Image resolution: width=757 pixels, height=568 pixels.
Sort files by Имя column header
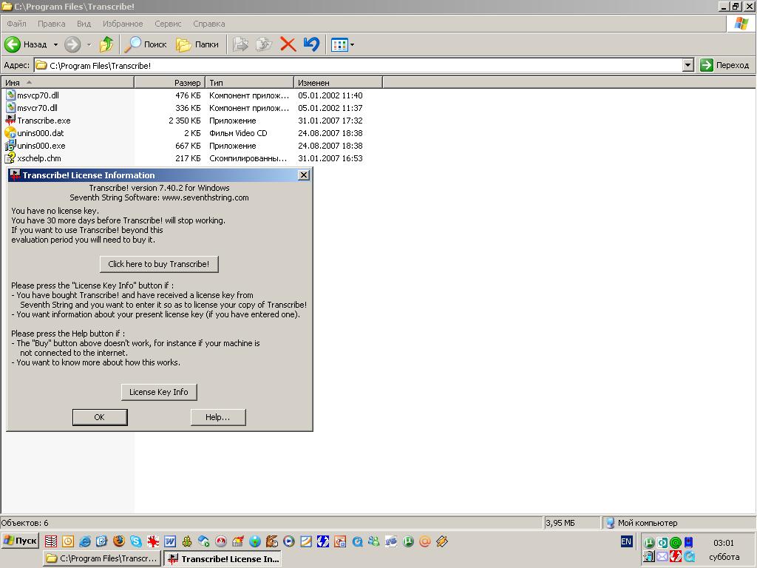(67, 83)
